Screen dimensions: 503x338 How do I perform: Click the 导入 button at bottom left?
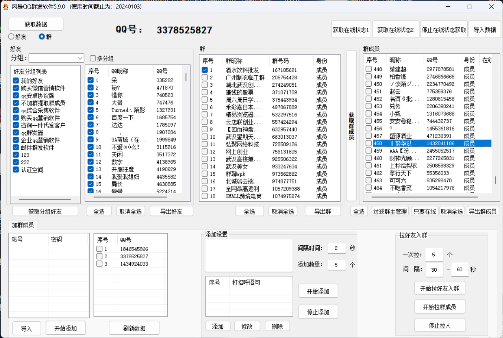click(26, 328)
